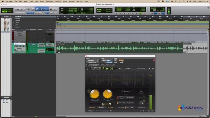Click the next preset arrow in Pro-DS
The image size is (210, 118).
pyautogui.click(x=150, y=69)
